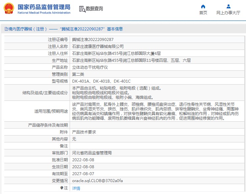Click the 数据查询 magnifier document icon
Viewport: 246px width, 194px height.
(x=82, y=9)
